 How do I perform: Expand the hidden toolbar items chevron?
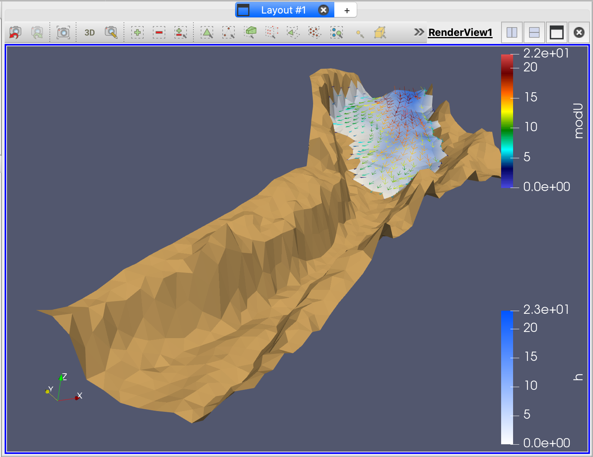pyautogui.click(x=419, y=32)
